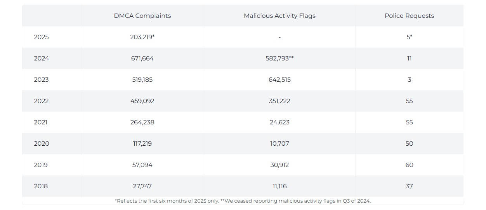
Task: Click the 351,222 malicious activity cell
Action: tap(279, 101)
